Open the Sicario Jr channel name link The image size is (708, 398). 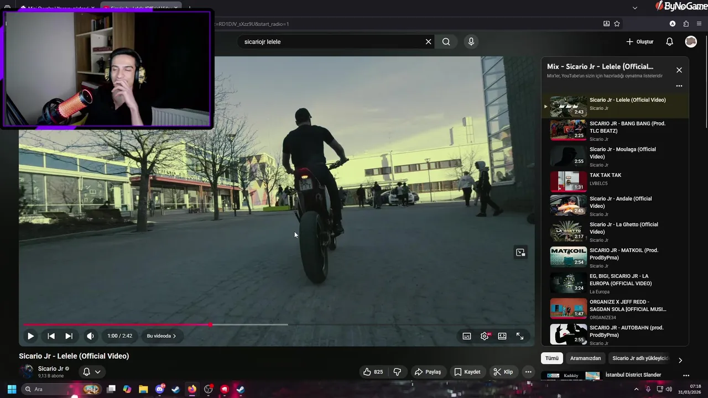click(50, 369)
